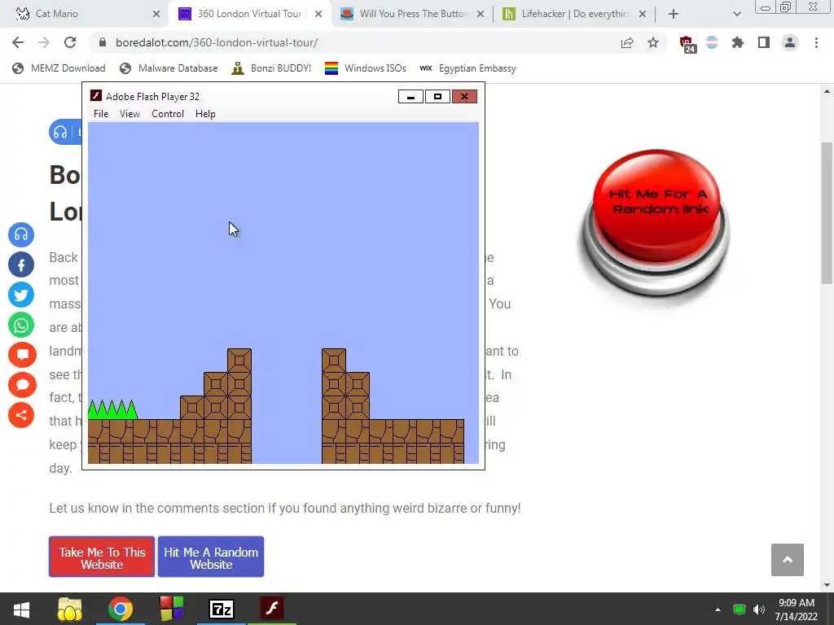The height and width of the screenshot is (625, 834).
Task: Click Take Me To This Website button
Action: (102, 557)
